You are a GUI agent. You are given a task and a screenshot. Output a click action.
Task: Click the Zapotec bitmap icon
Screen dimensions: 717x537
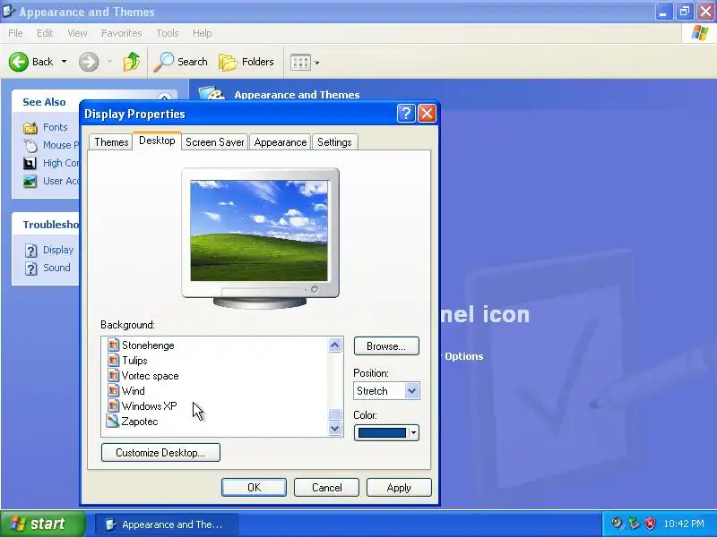[113, 421]
